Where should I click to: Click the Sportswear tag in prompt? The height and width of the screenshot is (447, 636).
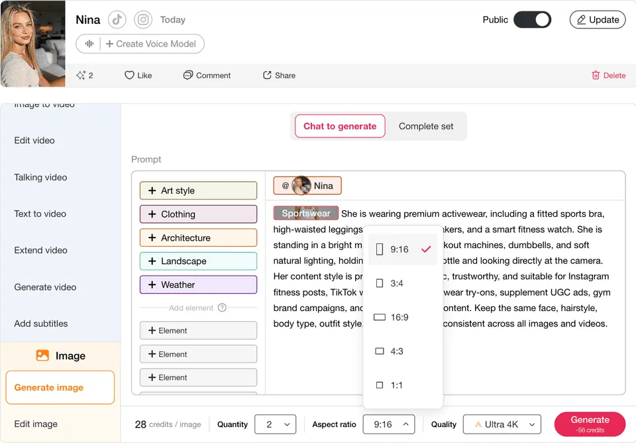point(306,213)
